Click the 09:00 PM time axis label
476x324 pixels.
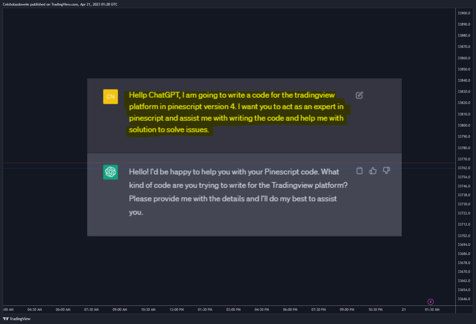pyautogui.click(x=347, y=310)
